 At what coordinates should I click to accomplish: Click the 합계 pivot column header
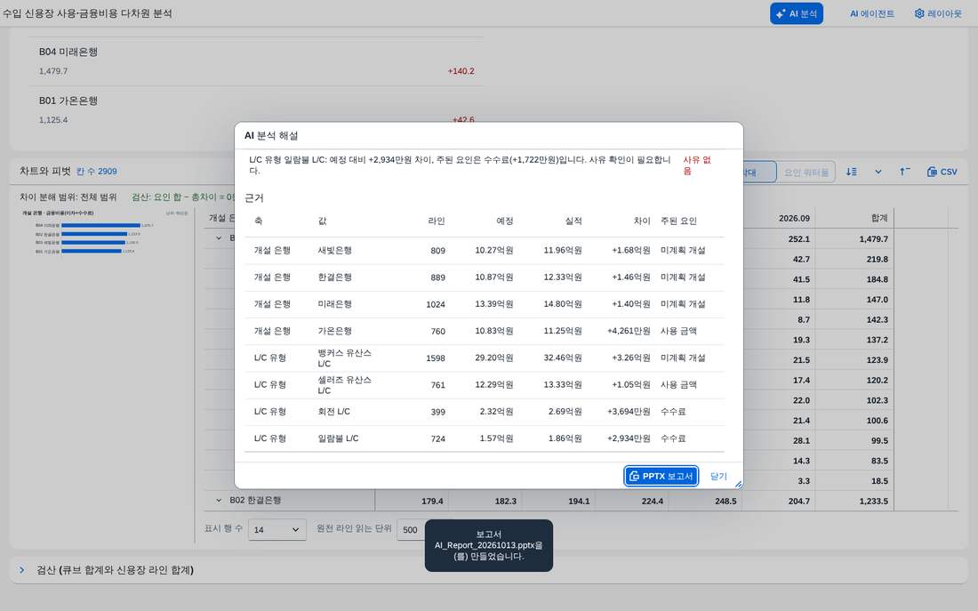879,219
